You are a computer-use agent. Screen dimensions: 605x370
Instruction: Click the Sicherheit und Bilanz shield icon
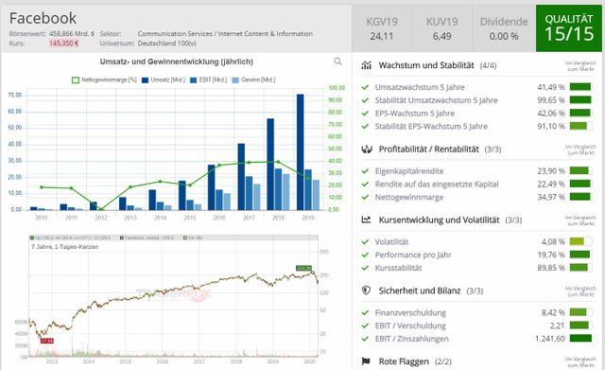[x=366, y=291]
